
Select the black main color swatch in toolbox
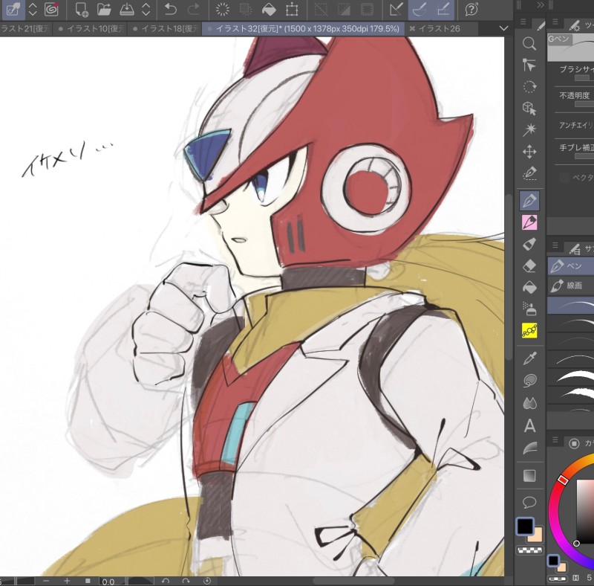(525, 527)
